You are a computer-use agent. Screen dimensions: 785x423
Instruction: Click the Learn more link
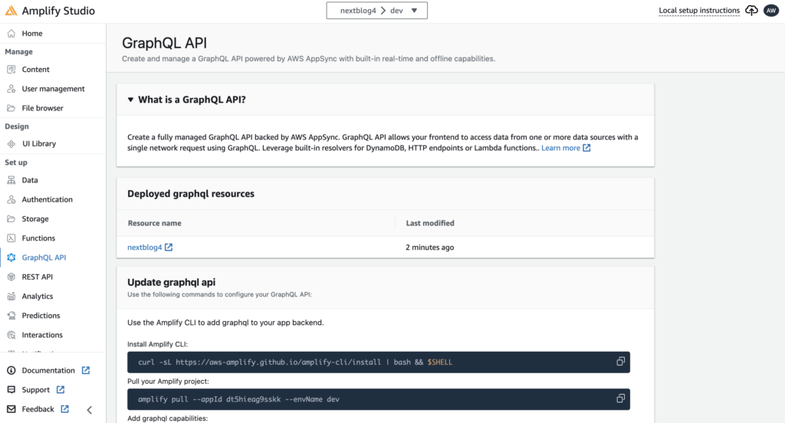pyautogui.click(x=560, y=148)
